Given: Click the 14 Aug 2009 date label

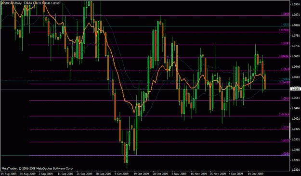Looking at the screenshot, I should point(8,174).
